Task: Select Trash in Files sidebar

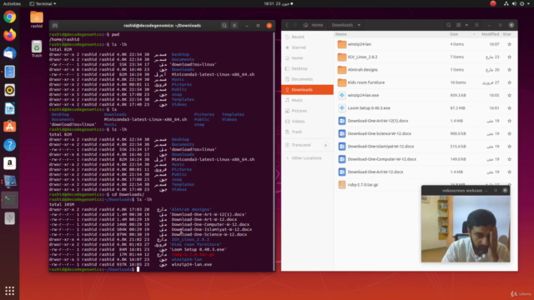Action: click(307, 132)
